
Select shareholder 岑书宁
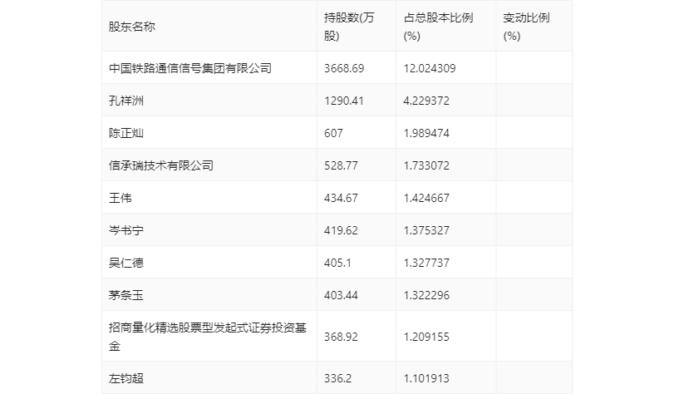pos(126,230)
